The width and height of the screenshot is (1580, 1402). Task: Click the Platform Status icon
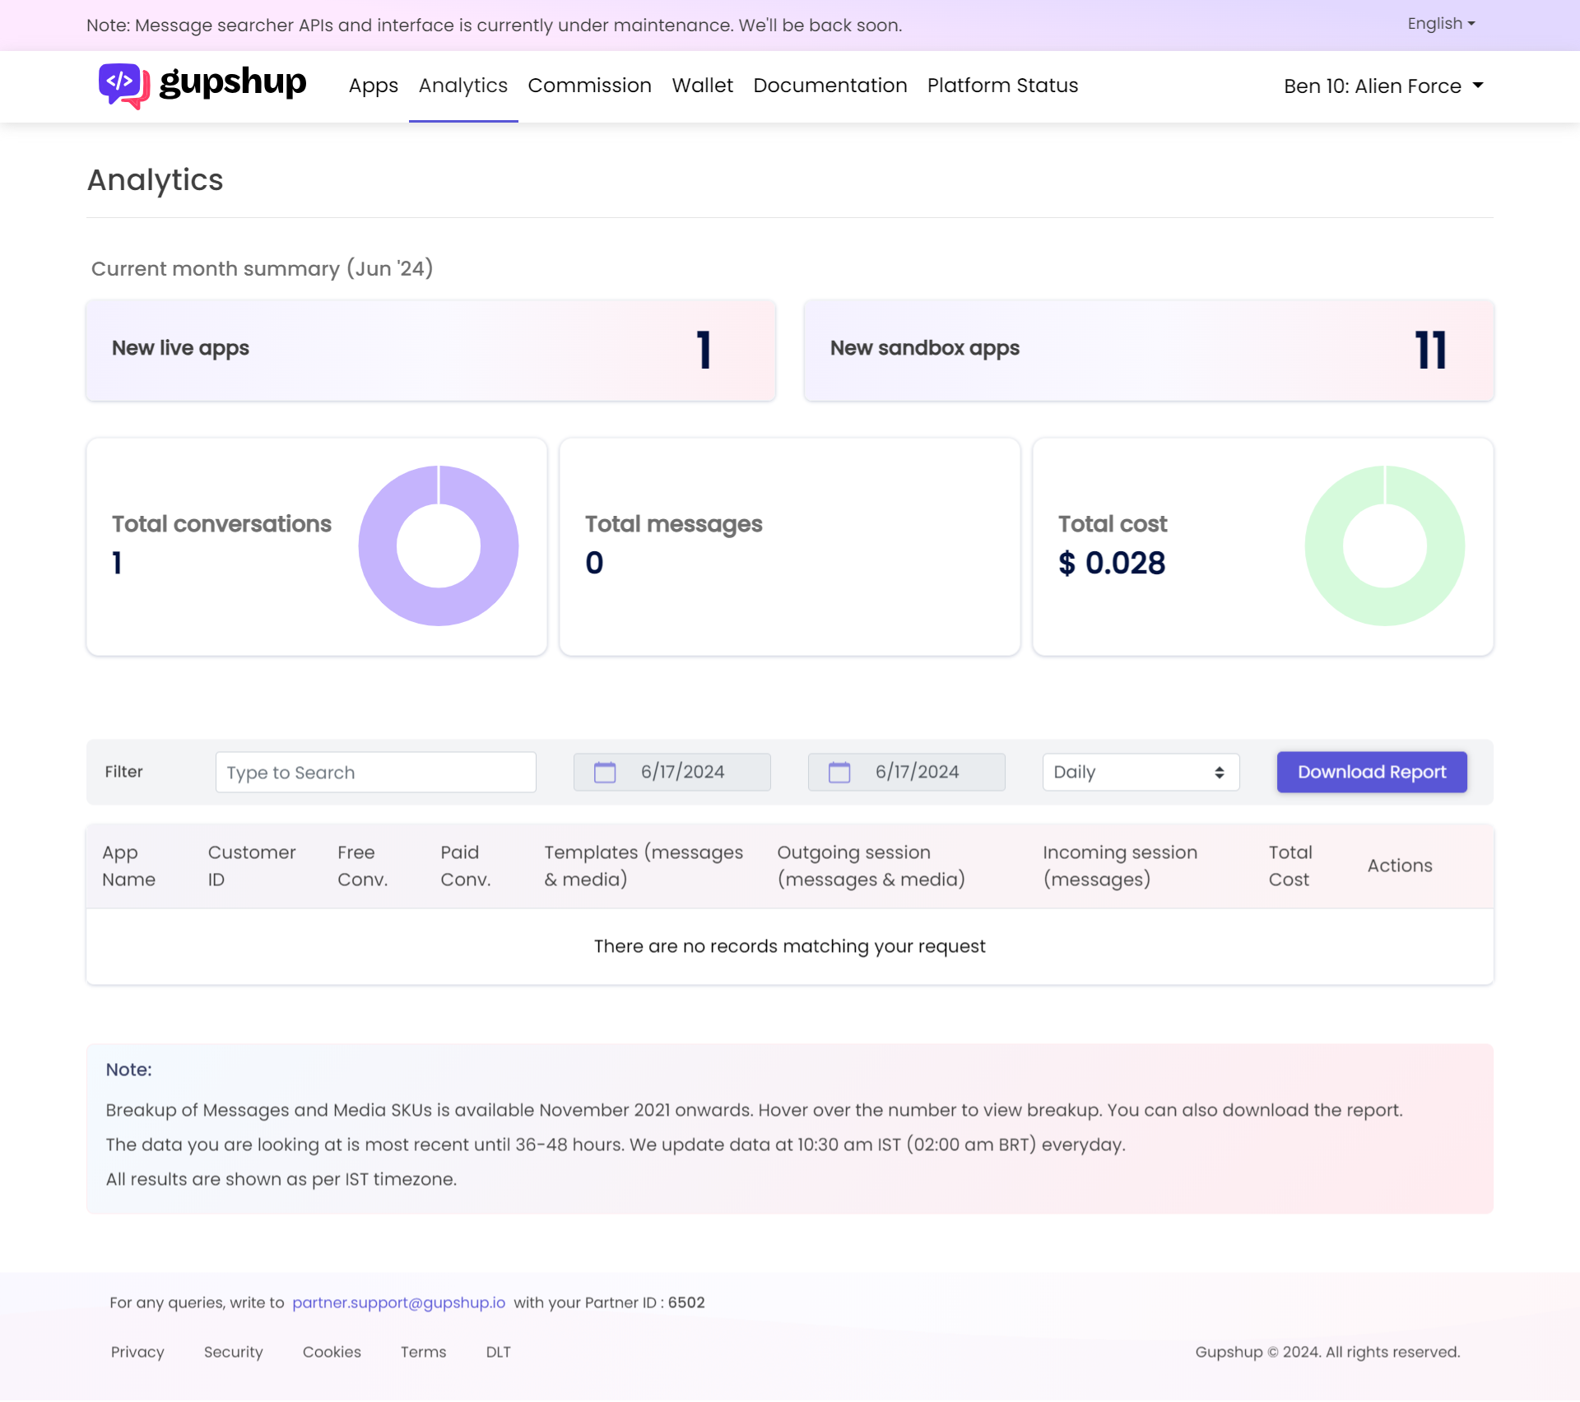[1001, 86]
